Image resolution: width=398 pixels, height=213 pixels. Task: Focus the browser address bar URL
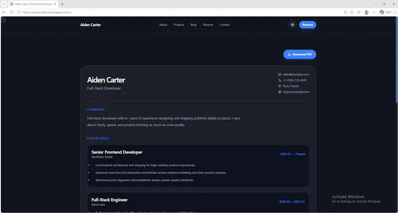pyautogui.click(x=47, y=12)
